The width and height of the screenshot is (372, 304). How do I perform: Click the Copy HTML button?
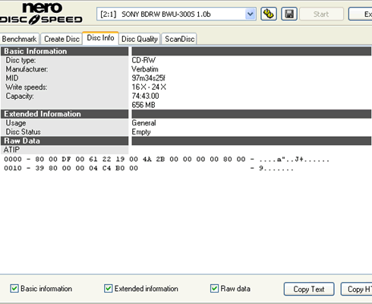click(357, 289)
